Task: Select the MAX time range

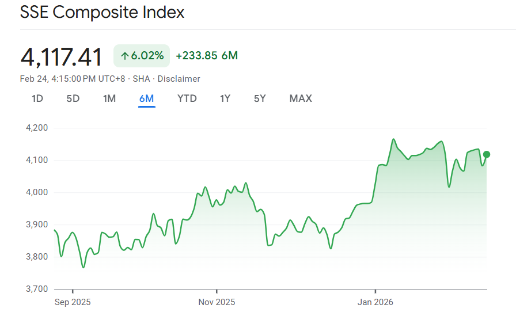Action: coord(301,98)
